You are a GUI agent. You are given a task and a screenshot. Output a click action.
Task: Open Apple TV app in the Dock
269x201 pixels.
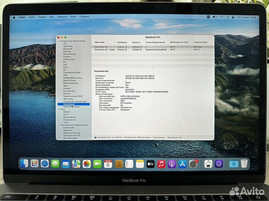point(151,164)
